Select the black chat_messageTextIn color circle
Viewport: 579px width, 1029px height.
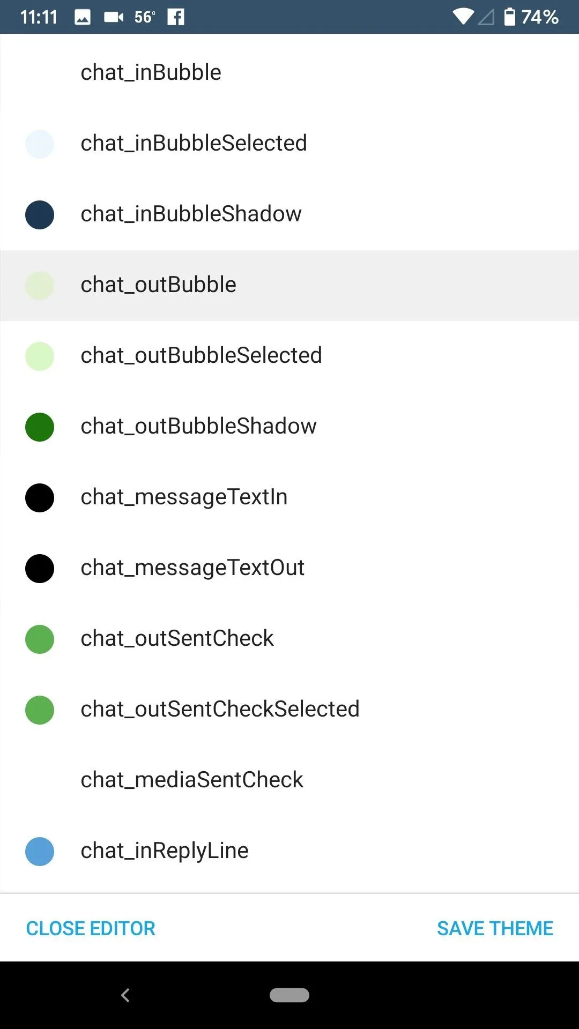(x=40, y=498)
